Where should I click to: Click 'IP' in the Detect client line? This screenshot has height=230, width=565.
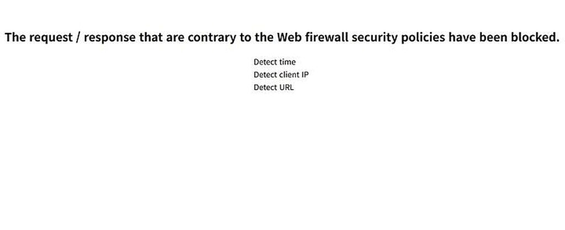tap(305, 75)
